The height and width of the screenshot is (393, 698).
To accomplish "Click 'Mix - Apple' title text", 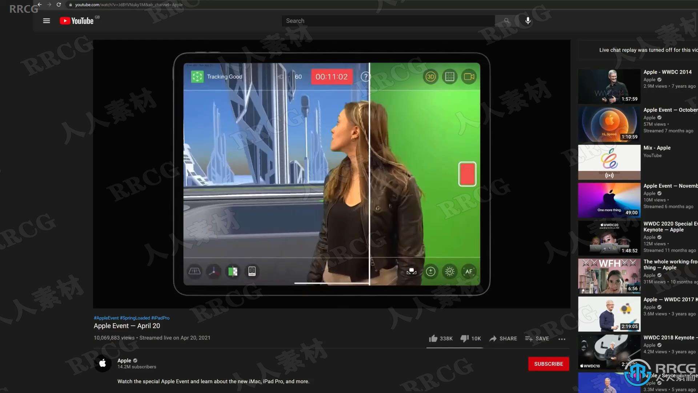I will tap(657, 148).
